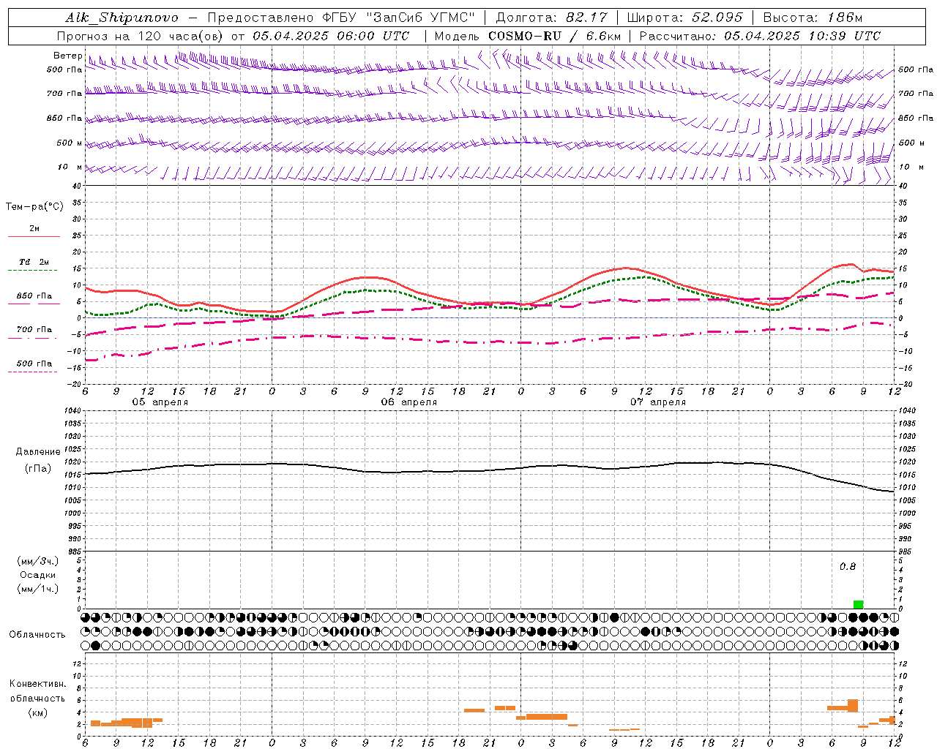
Task: Click the 07 апреля date label
Action: click(x=657, y=402)
